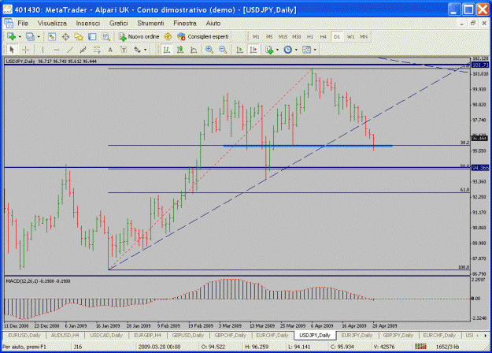
Task: Select the M15 timeframe button
Action: click(x=283, y=37)
